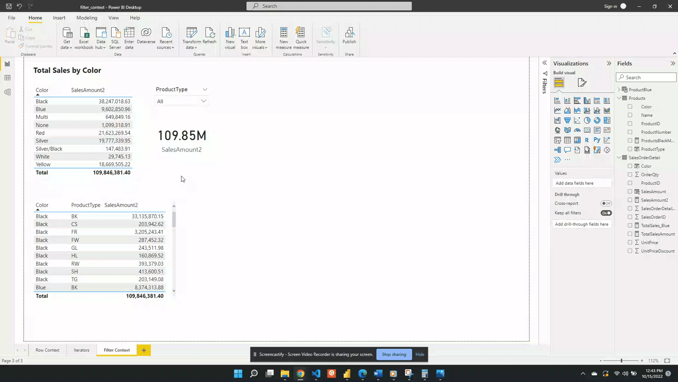The height and width of the screenshot is (382, 678).
Task: Open the ProductType slicer dropdown showing All
Action: coord(182,101)
